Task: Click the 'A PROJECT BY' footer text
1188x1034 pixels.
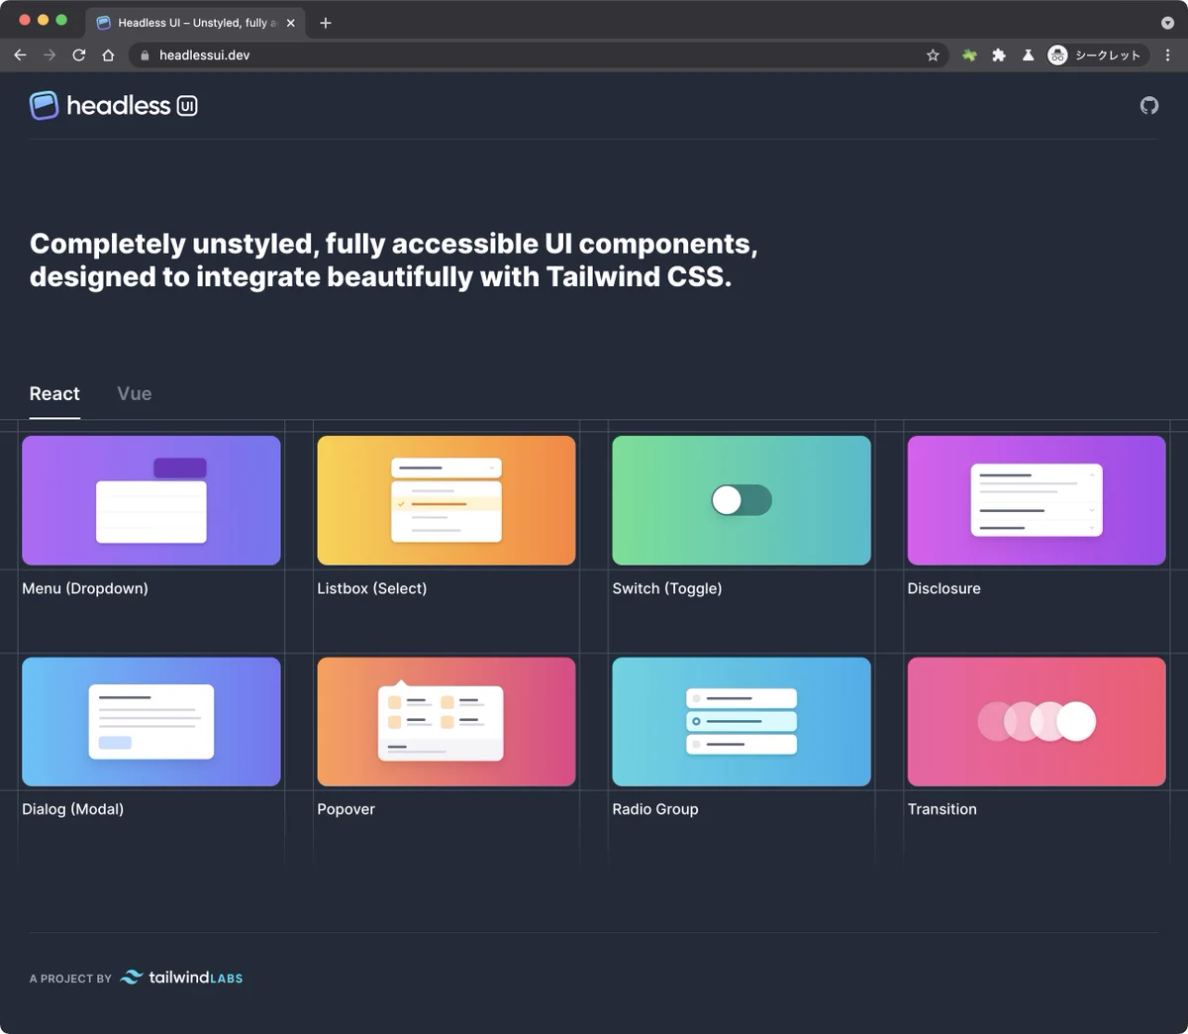Action: coord(70,979)
